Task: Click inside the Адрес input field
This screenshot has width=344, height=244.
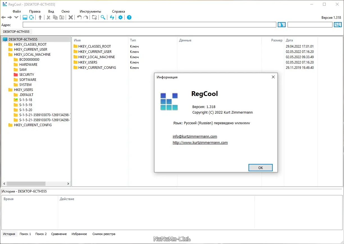Action: pyautogui.click(x=149, y=25)
